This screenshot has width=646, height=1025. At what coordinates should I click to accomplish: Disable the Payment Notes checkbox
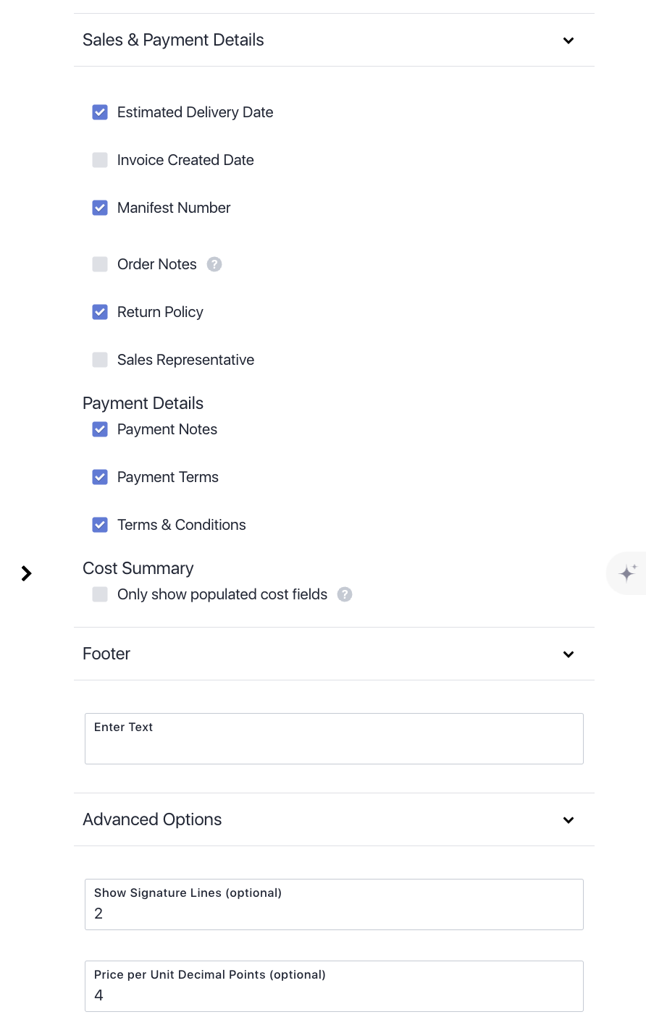(x=100, y=429)
